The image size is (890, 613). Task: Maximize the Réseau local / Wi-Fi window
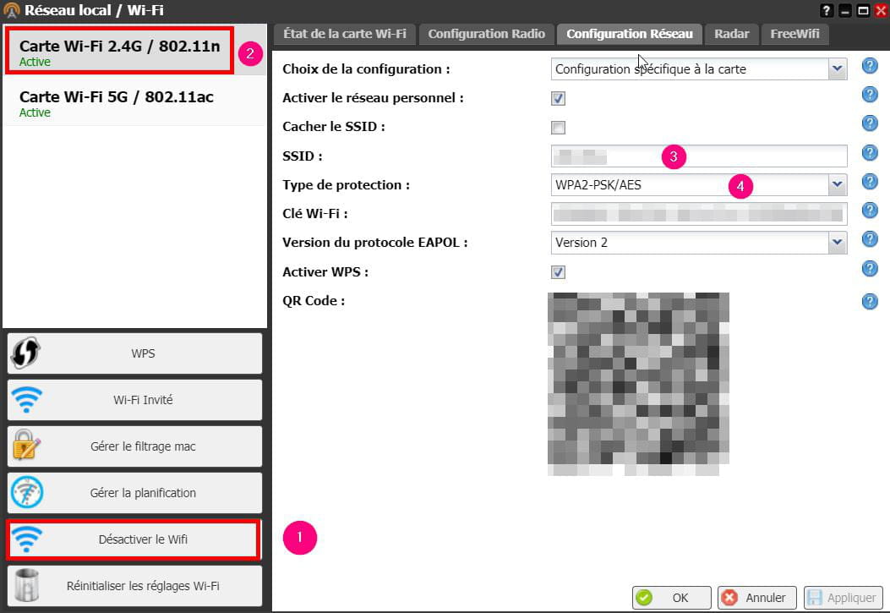(863, 10)
